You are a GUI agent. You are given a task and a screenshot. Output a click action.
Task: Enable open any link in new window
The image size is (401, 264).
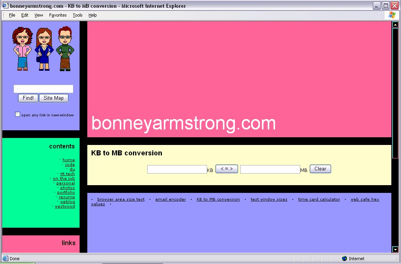coord(17,114)
